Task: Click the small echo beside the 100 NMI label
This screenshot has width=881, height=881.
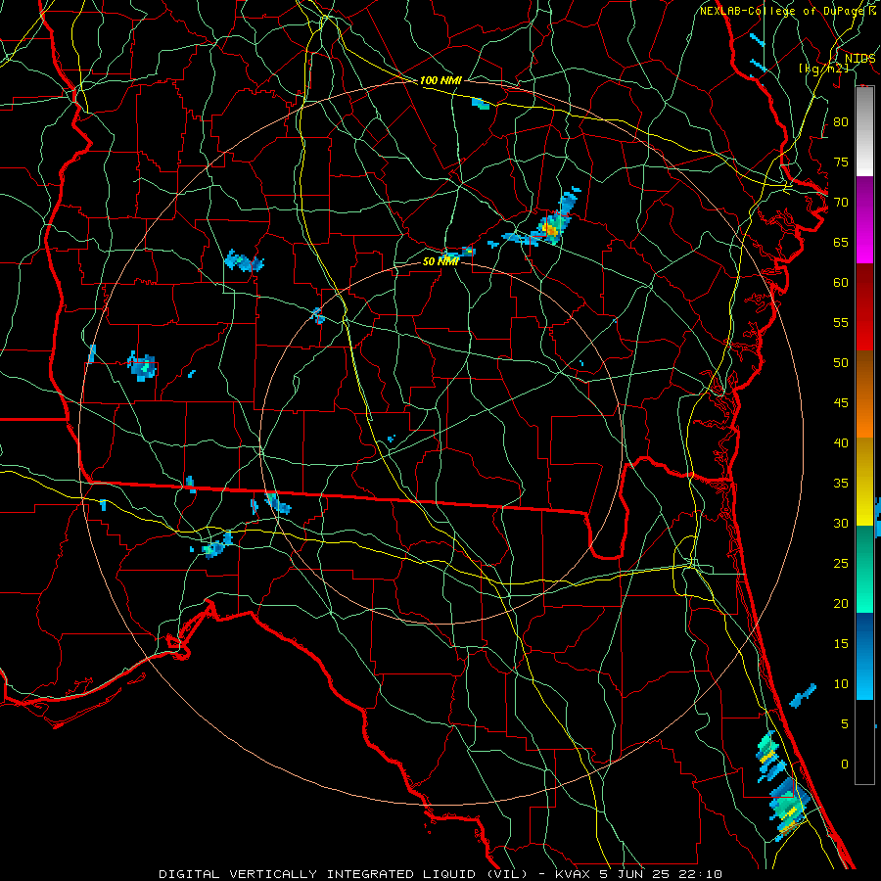Action: (x=481, y=104)
